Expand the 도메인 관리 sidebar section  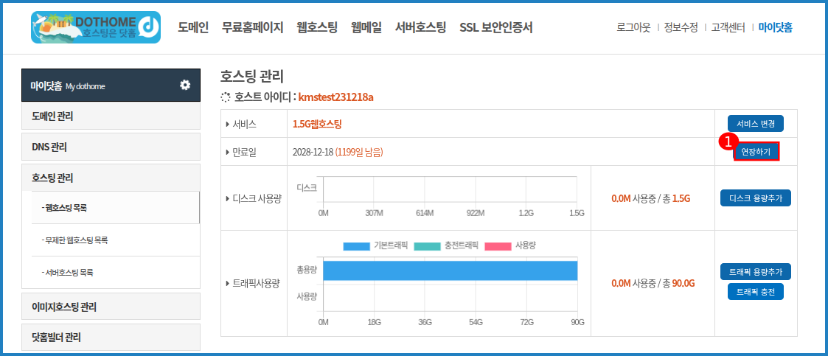pos(111,116)
